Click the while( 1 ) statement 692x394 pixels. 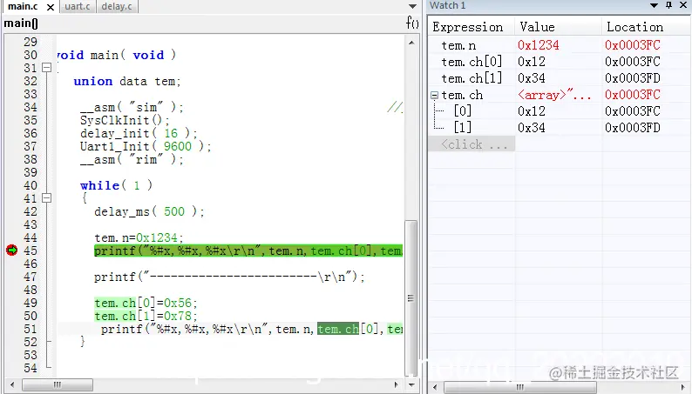(x=117, y=185)
